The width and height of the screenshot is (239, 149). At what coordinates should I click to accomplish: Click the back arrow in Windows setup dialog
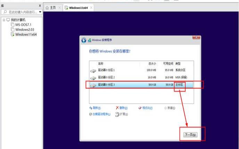point(84,41)
